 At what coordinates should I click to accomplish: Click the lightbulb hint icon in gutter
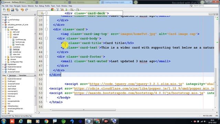[x=42, y=13]
